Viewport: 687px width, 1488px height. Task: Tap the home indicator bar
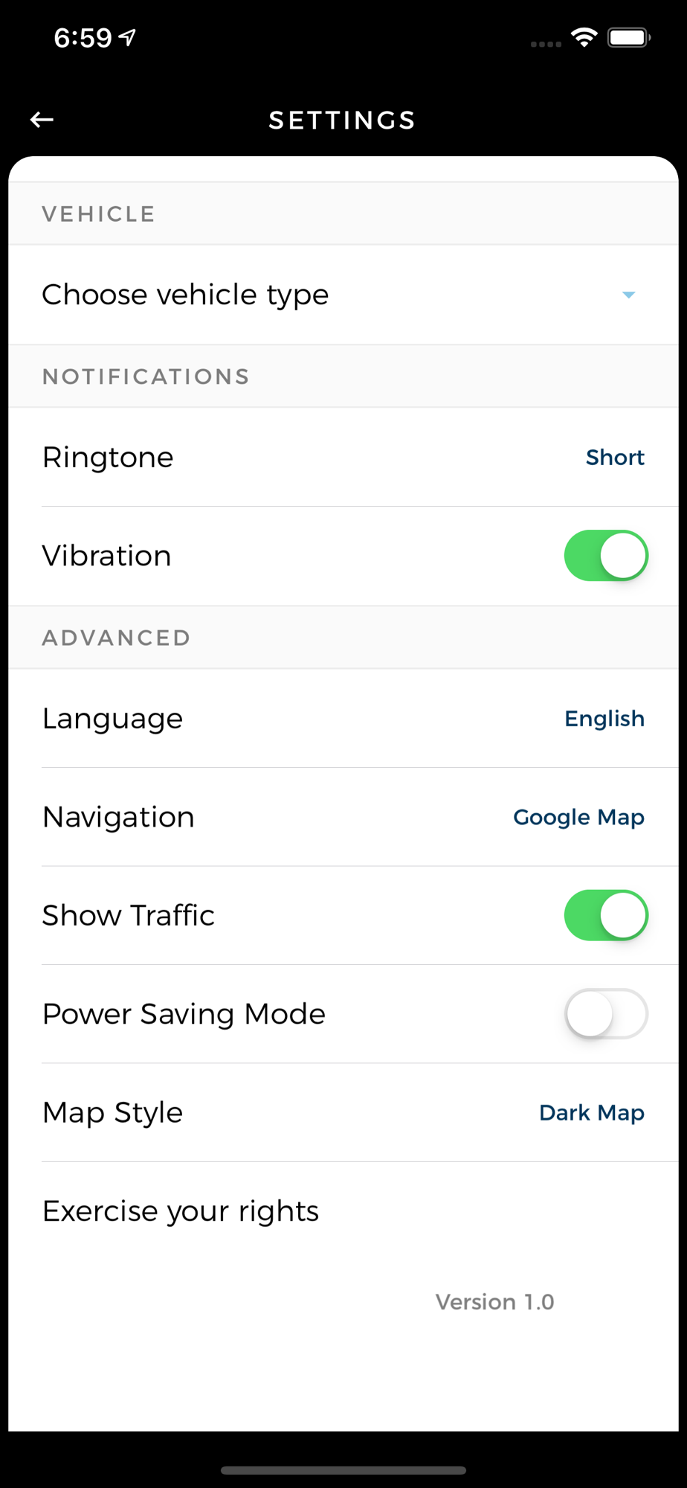coord(343,1470)
